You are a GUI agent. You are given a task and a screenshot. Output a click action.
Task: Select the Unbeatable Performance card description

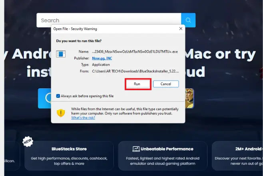pyautogui.click(x=162, y=160)
